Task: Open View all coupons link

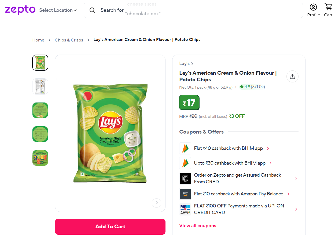Action: (x=198, y=226)
